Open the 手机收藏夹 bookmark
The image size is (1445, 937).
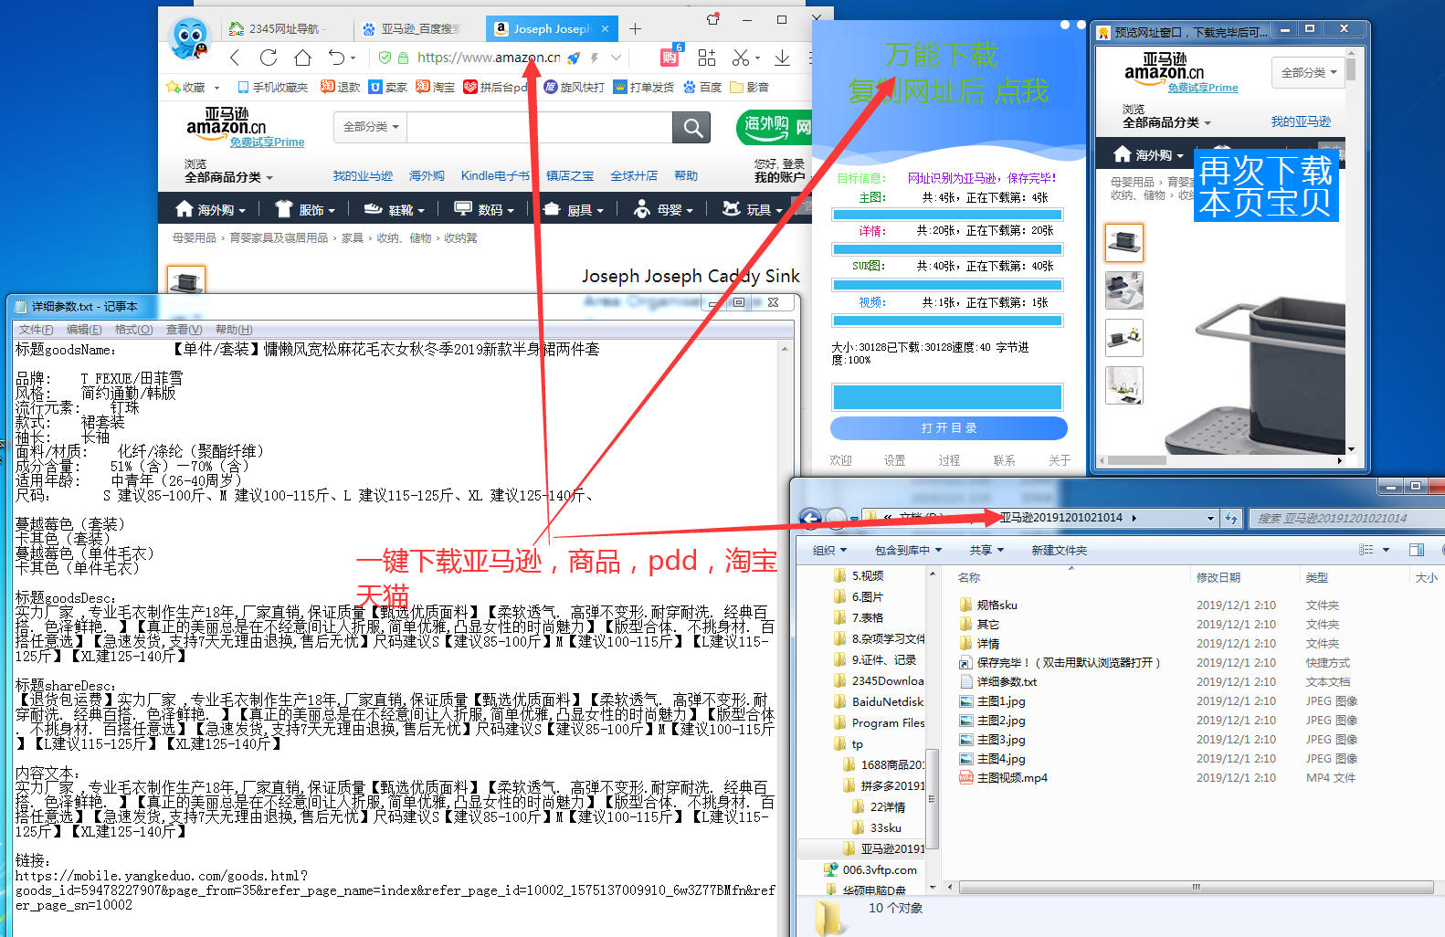pos(272,87)
